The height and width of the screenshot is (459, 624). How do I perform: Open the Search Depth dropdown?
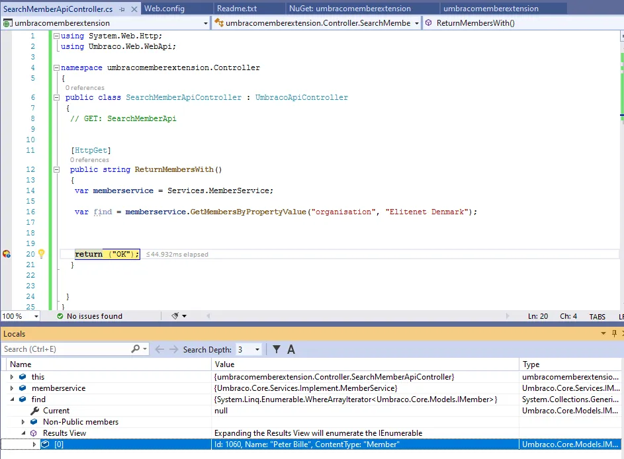click(257, 349)
